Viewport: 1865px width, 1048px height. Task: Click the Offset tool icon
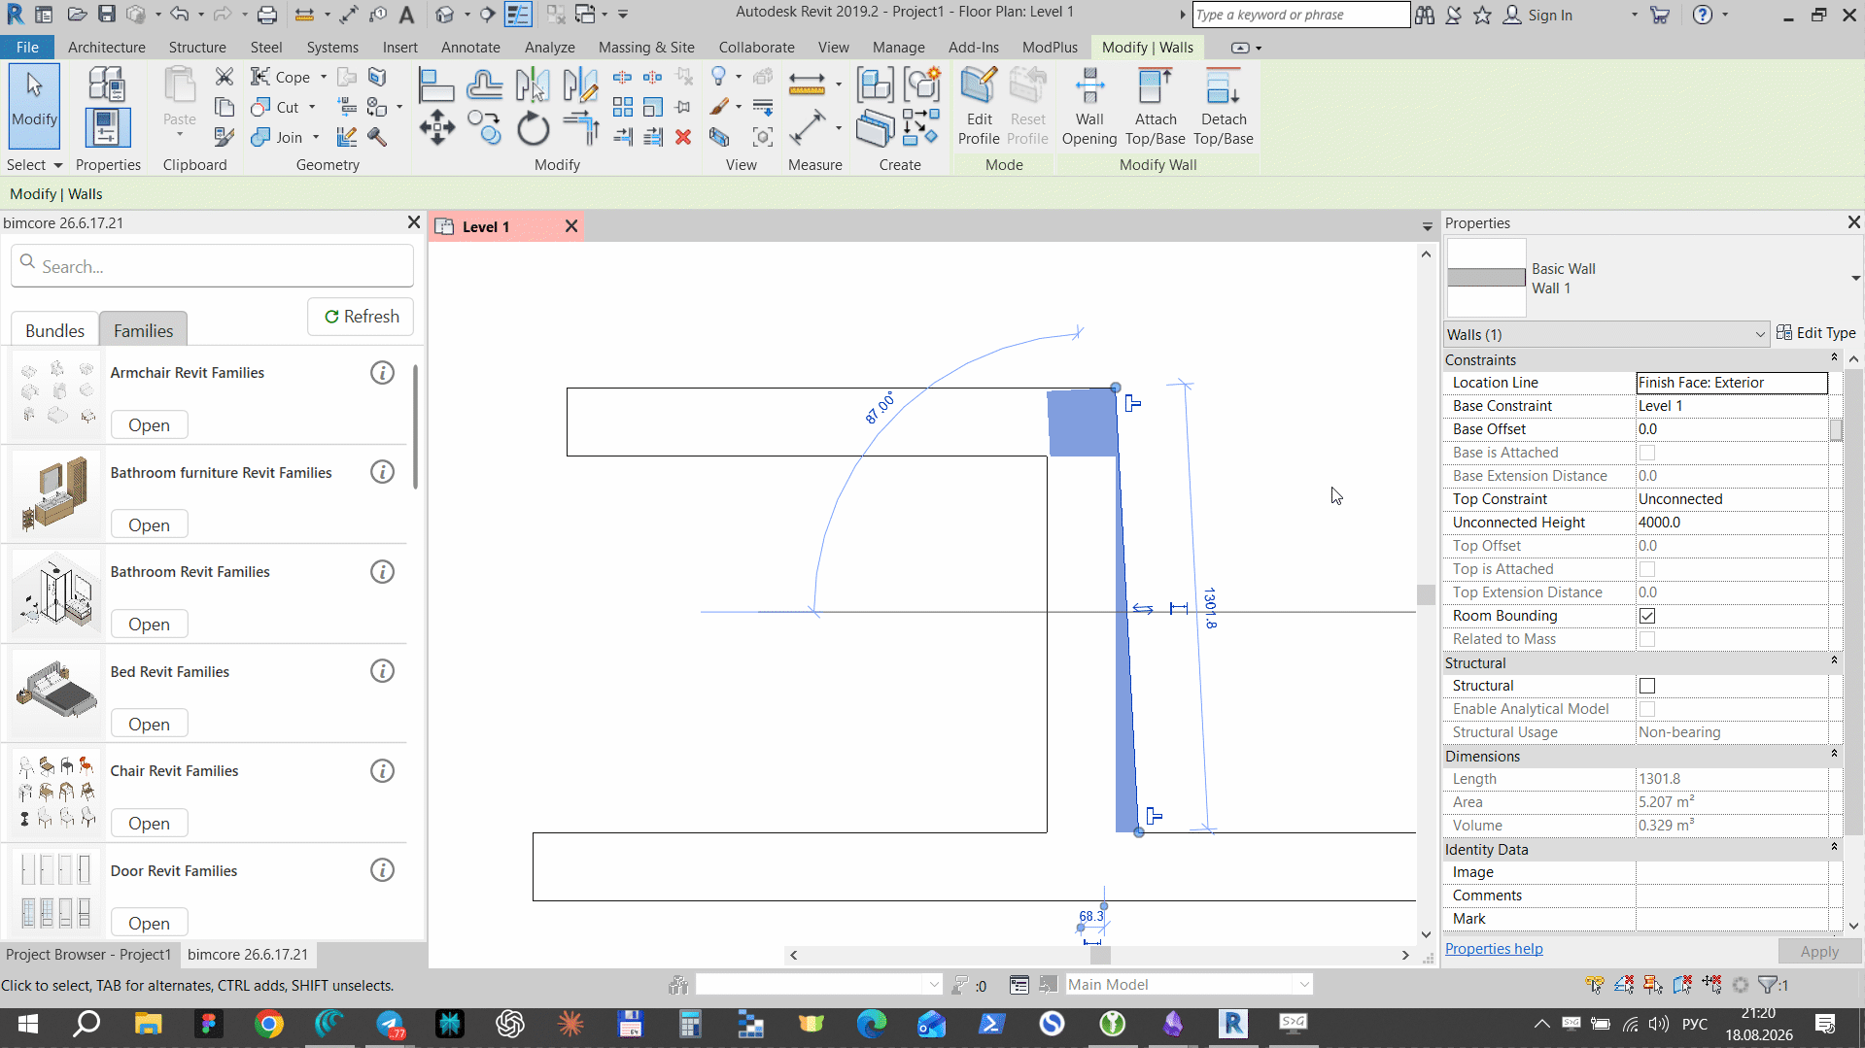[484, 85]
